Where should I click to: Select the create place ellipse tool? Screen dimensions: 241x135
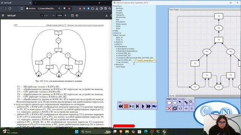coord(175,103)
